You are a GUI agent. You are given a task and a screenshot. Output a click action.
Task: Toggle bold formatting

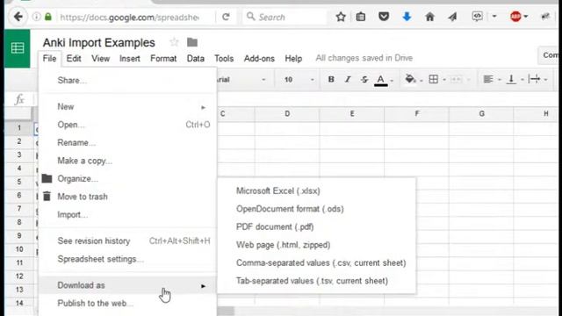(x=331, y=80)
